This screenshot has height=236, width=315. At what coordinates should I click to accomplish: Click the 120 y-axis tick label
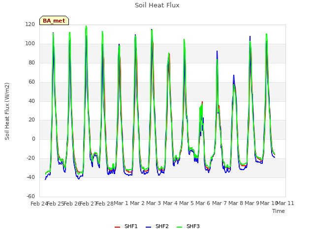point(30,24)
